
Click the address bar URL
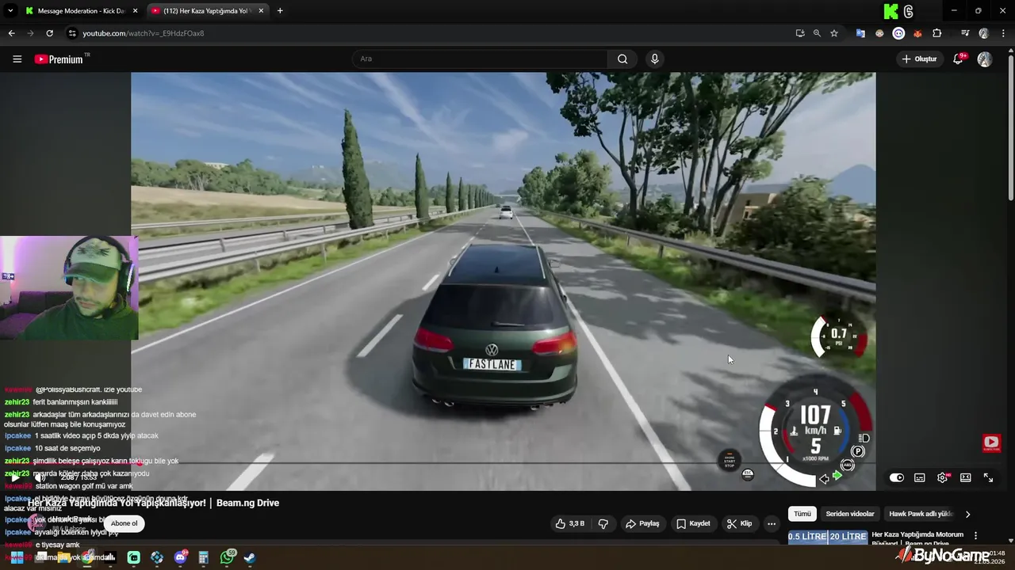pyautogui.click(x=144, y=33)
